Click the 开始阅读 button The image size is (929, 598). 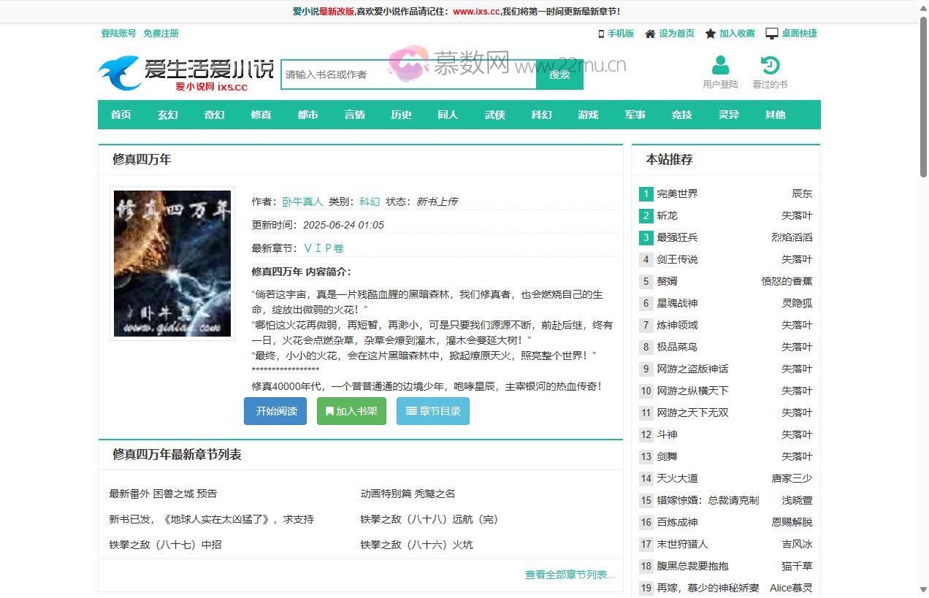tap(275, 410)
